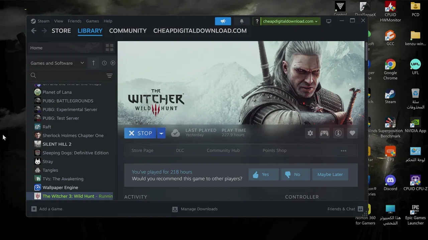Screen dimensions: 428x240
Task: Open the notifications bell
Action: point(242,21)
